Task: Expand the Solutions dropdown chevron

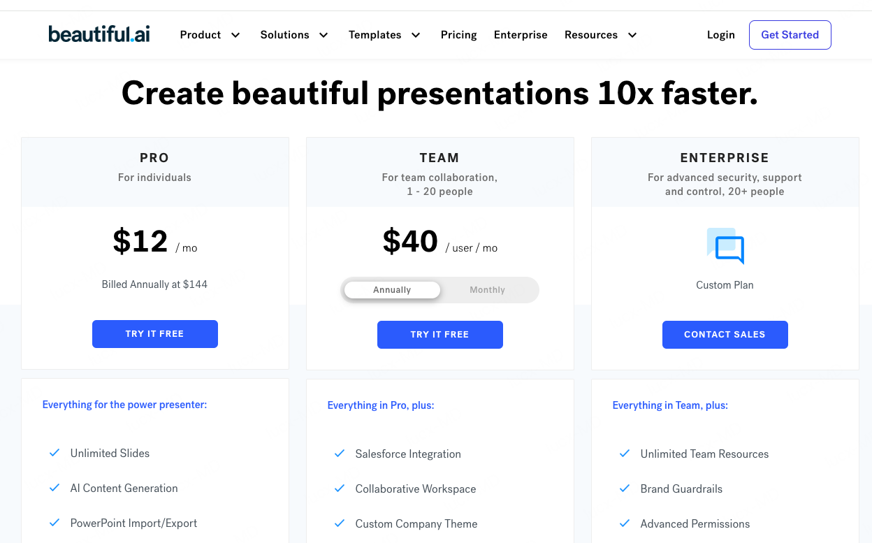Action: pos(324,35)
